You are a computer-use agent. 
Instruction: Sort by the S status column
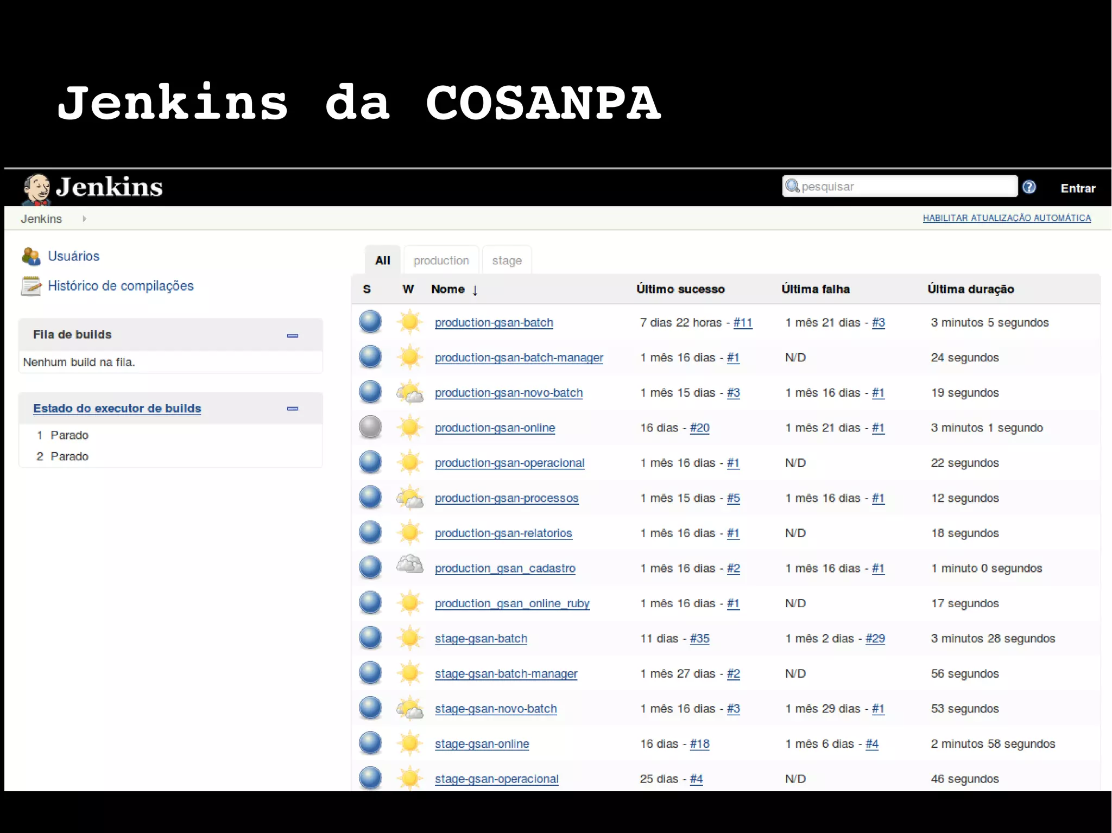pyautogui.click(x=367, y=289)
